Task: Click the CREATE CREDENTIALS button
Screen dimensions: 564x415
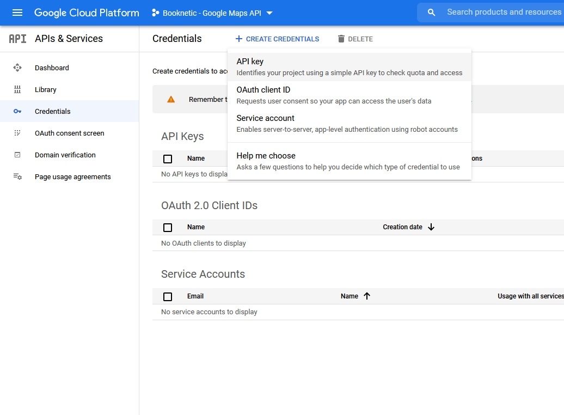Action: tap(277, 39)
